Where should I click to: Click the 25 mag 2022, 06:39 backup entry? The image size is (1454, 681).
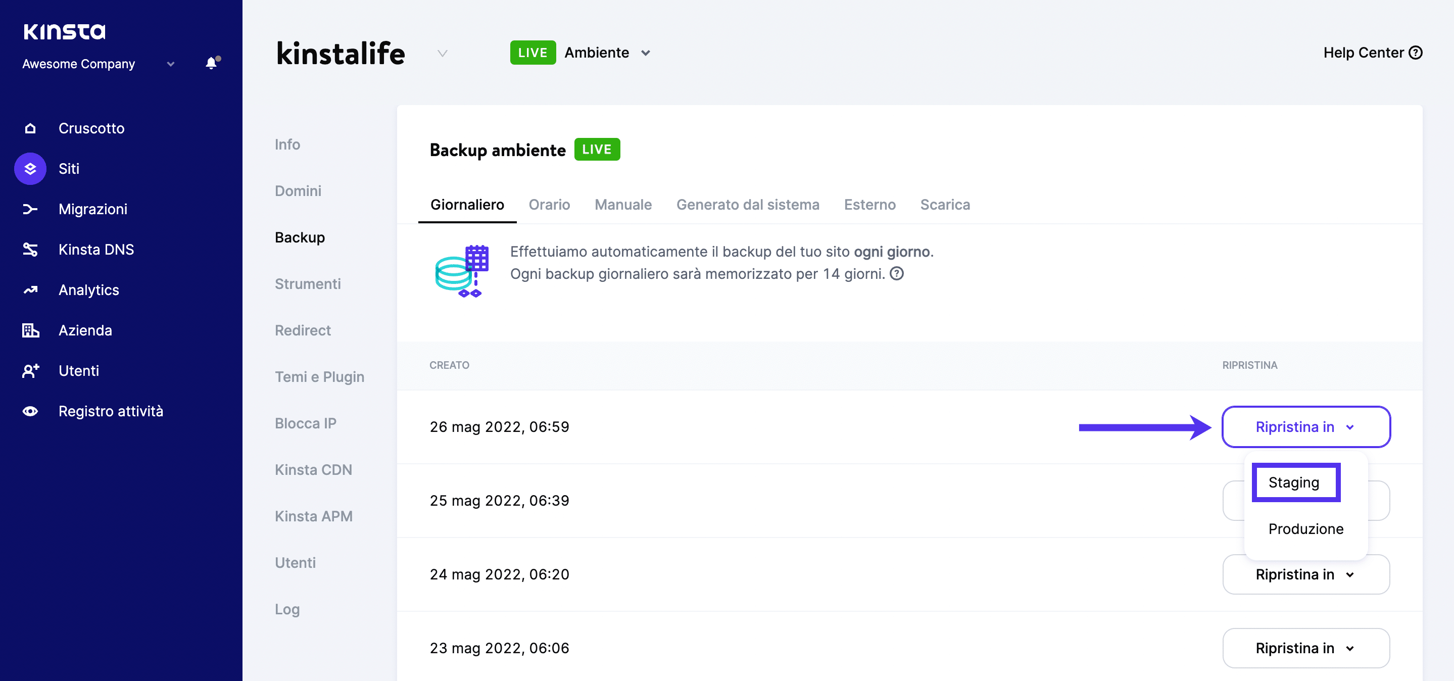500,501
